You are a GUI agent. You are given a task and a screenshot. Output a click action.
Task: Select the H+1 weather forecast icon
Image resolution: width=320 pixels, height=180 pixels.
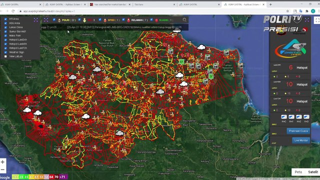point(291,116)
